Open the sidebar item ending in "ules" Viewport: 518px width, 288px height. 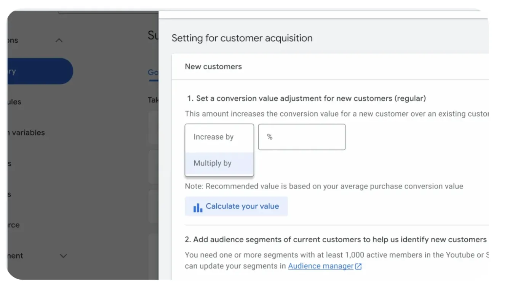(14, 102)
